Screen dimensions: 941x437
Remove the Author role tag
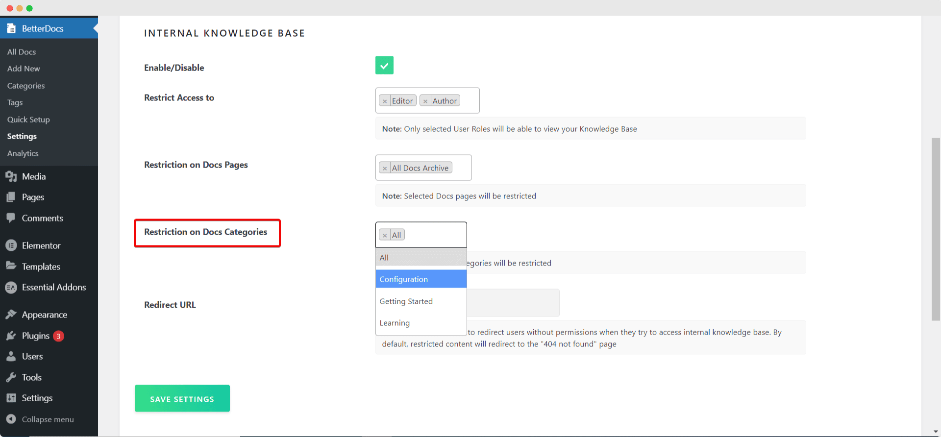pos(425,101)
